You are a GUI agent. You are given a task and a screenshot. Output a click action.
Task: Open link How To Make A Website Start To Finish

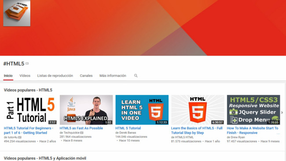click(x=253, y=130)
